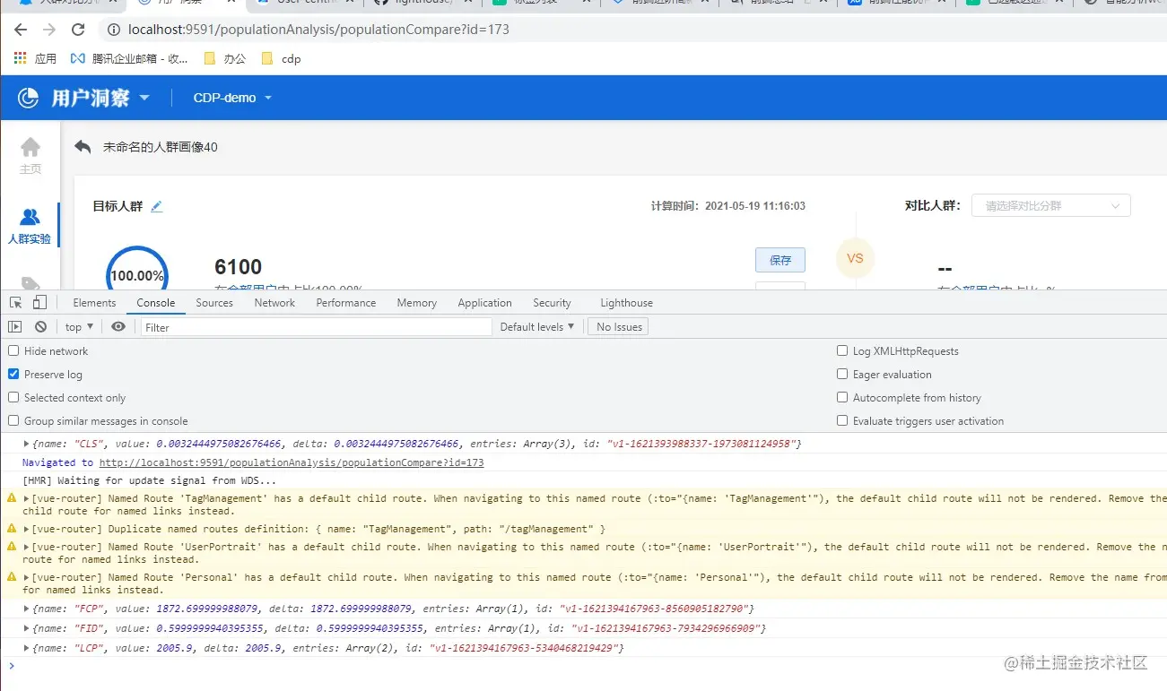Expand the FCP metric object
Viewport: 1167px width, 691px height.
click(27, 609)
